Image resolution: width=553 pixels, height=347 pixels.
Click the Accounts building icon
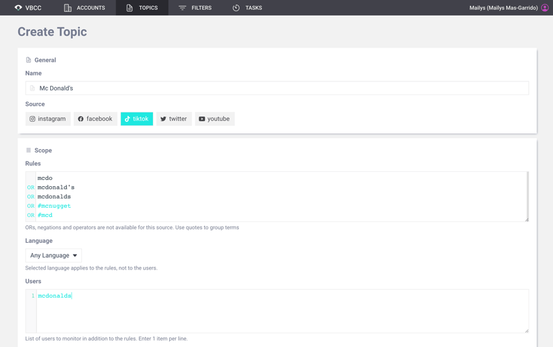pyautogui.click(x=68, y=8)
